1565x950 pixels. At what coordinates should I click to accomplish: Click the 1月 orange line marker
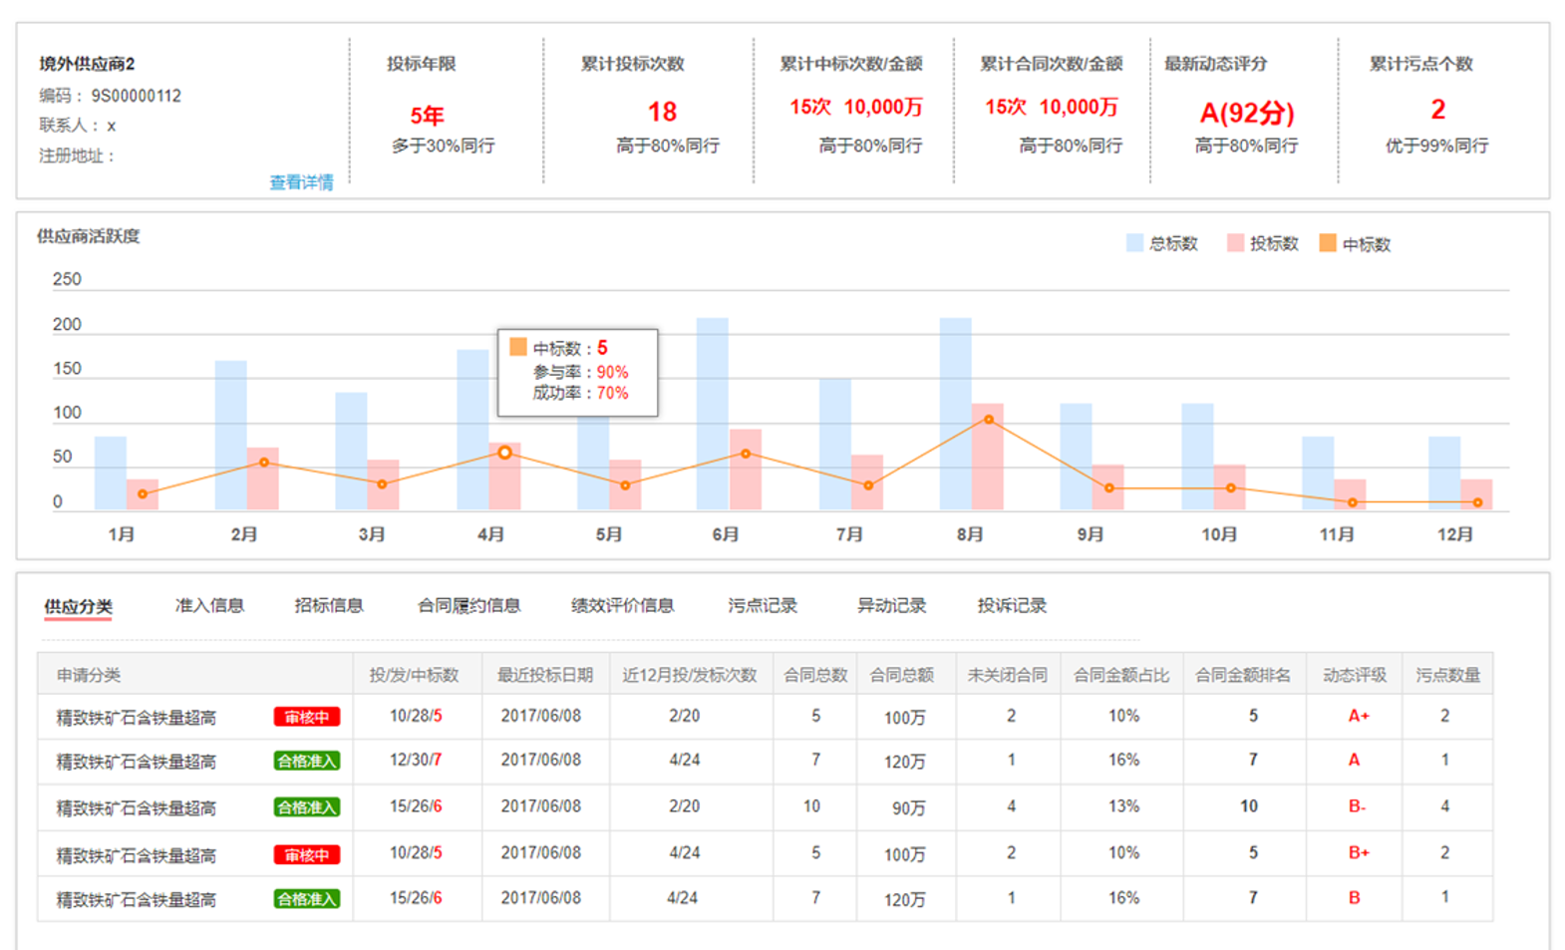[143, 494]
